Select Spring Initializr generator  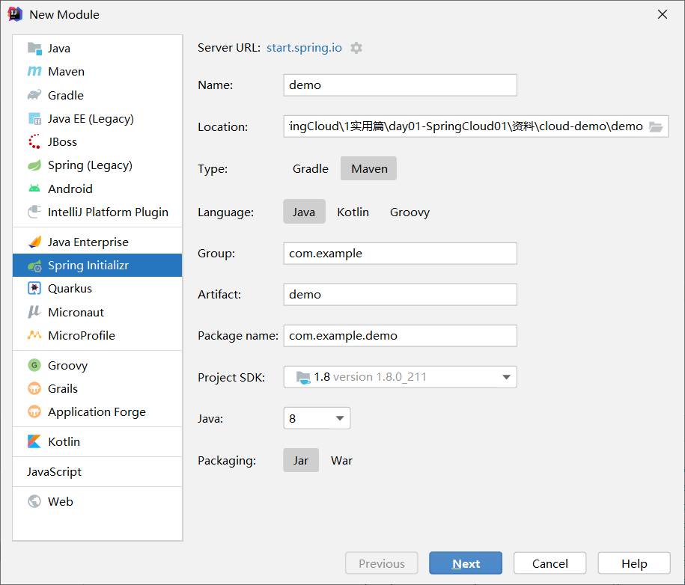click(97, 266)
